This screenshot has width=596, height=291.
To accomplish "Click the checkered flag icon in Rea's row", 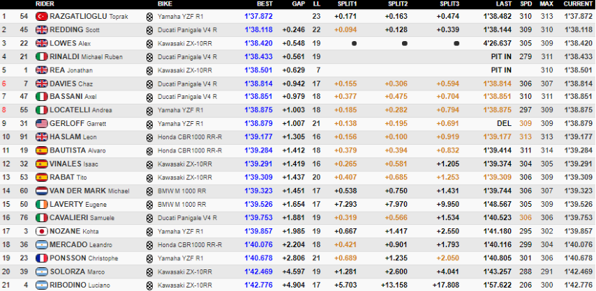I will tap(149, 70).
